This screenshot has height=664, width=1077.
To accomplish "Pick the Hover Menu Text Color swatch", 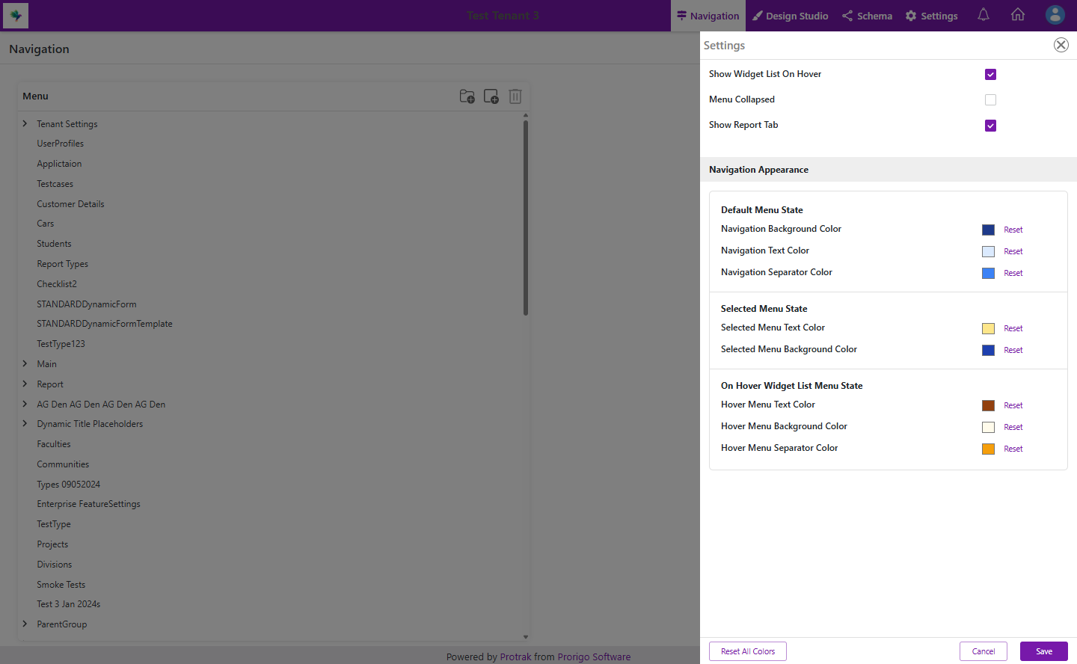I will 988,405.
